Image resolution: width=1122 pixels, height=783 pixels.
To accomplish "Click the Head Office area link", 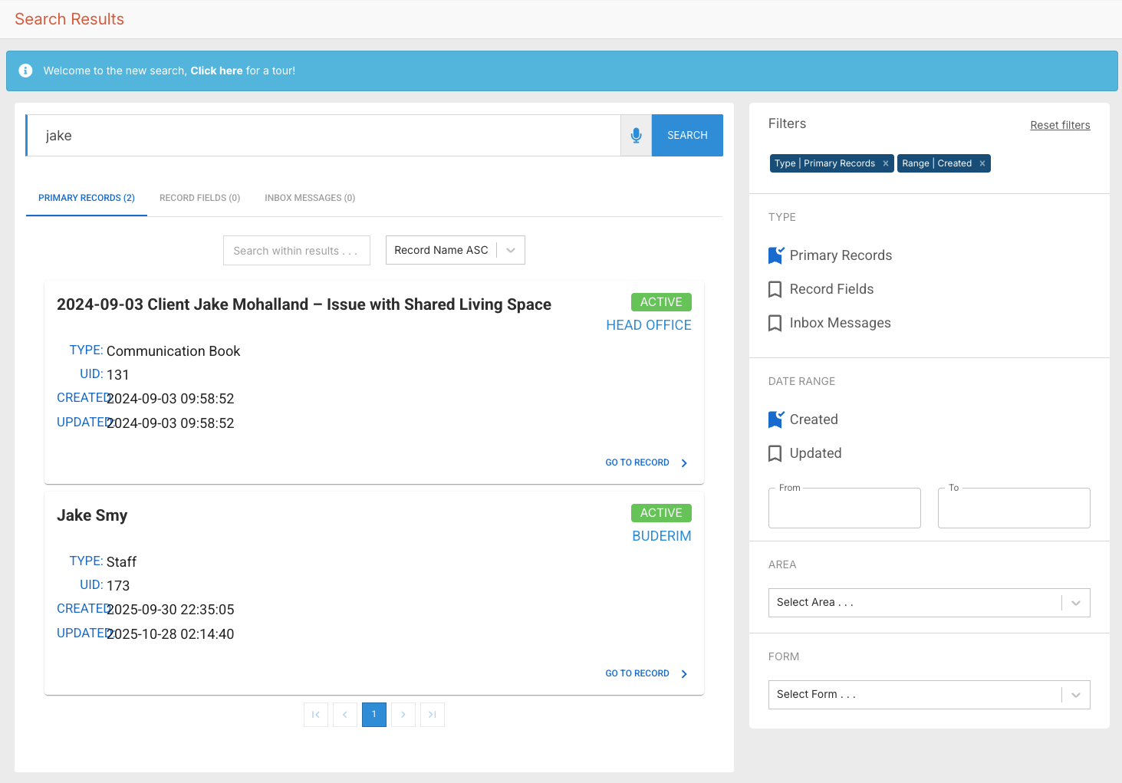I will pyautogui.click(x=649, y=325).
